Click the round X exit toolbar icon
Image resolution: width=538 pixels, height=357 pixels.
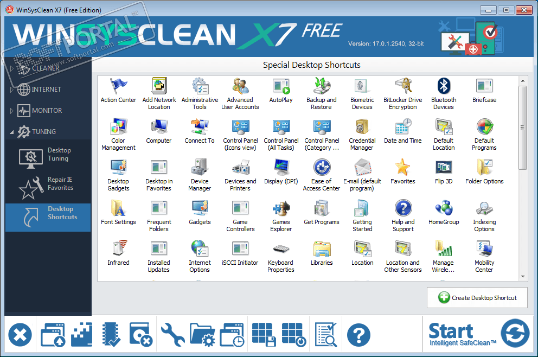coord(20,335)
